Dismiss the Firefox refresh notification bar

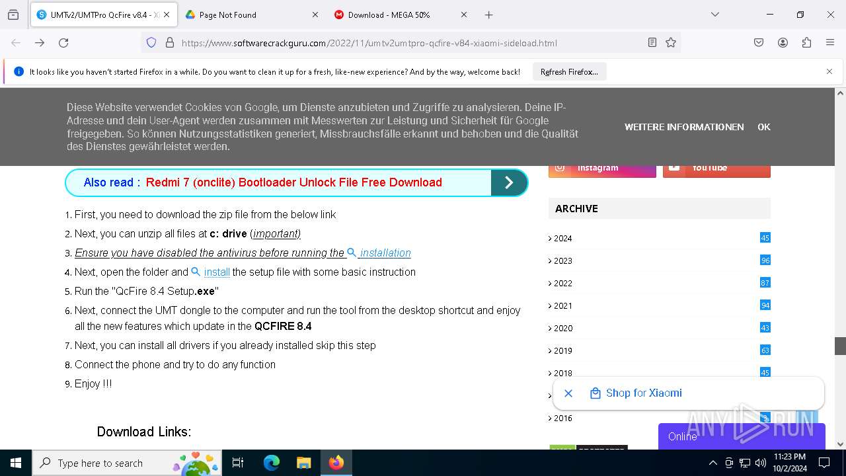click(829, 71)
